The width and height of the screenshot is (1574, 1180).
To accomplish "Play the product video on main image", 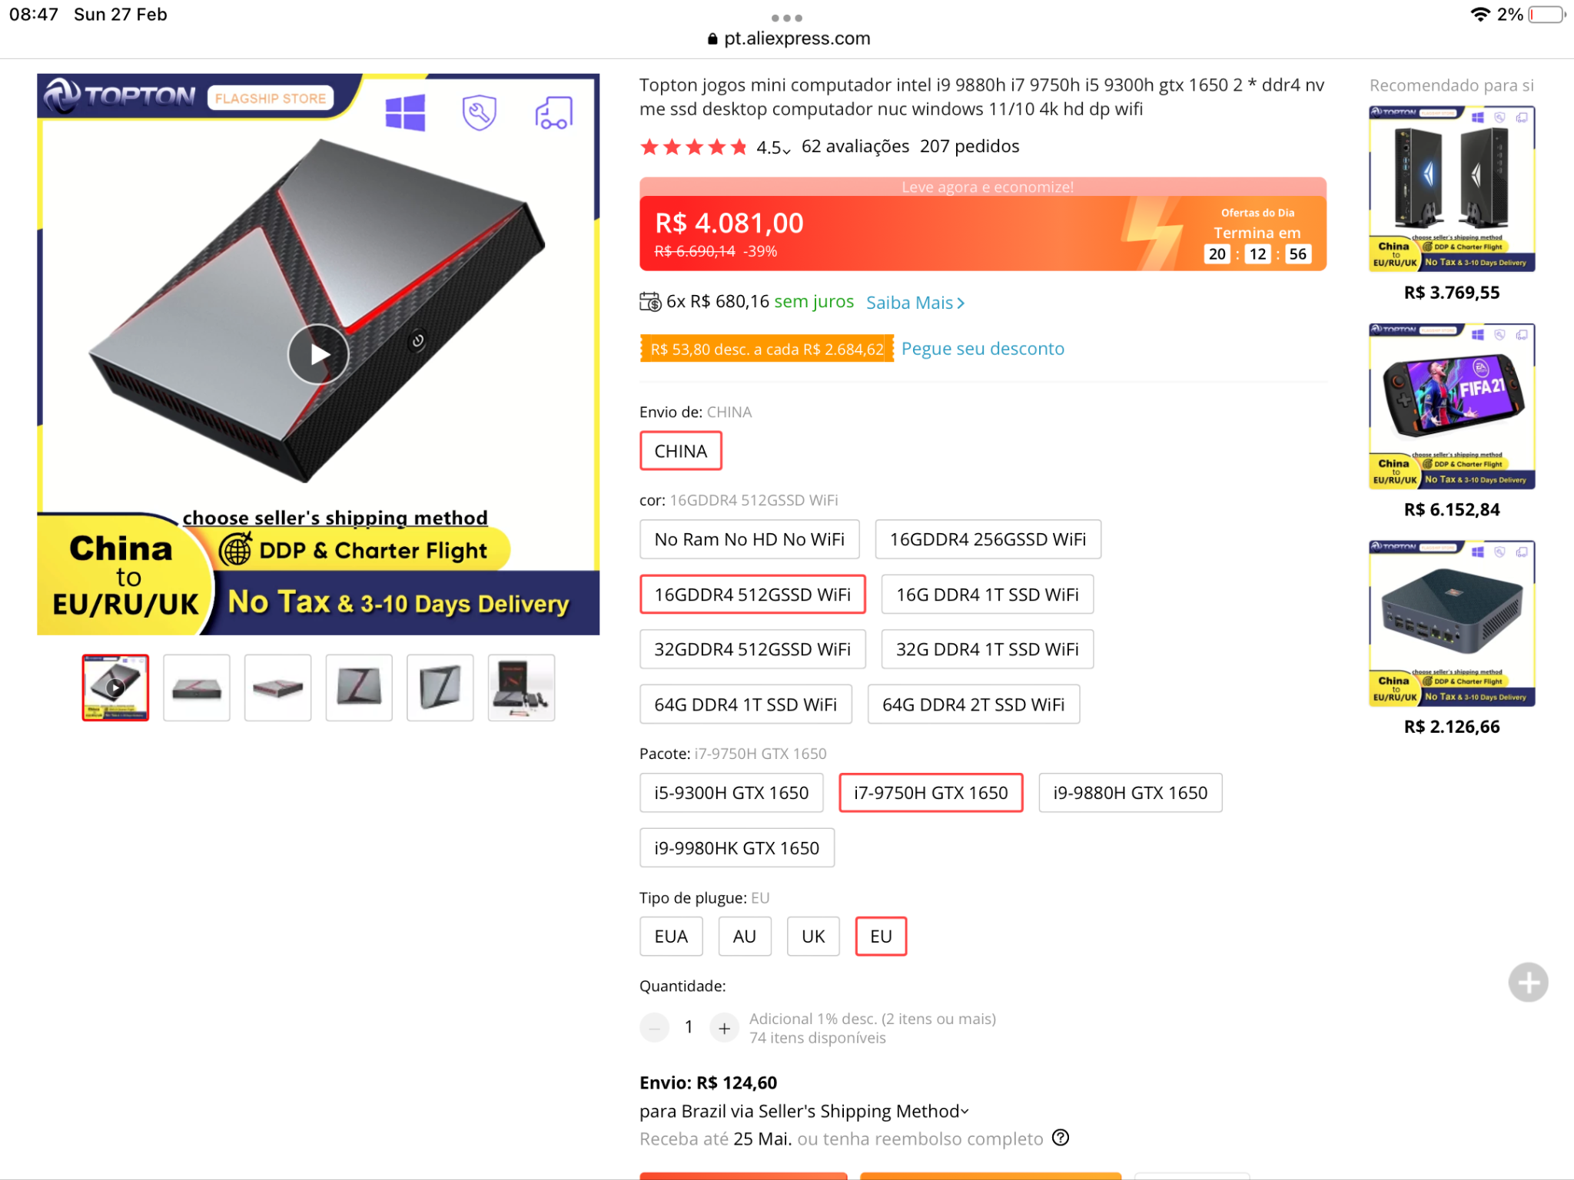I will point(318,354).
